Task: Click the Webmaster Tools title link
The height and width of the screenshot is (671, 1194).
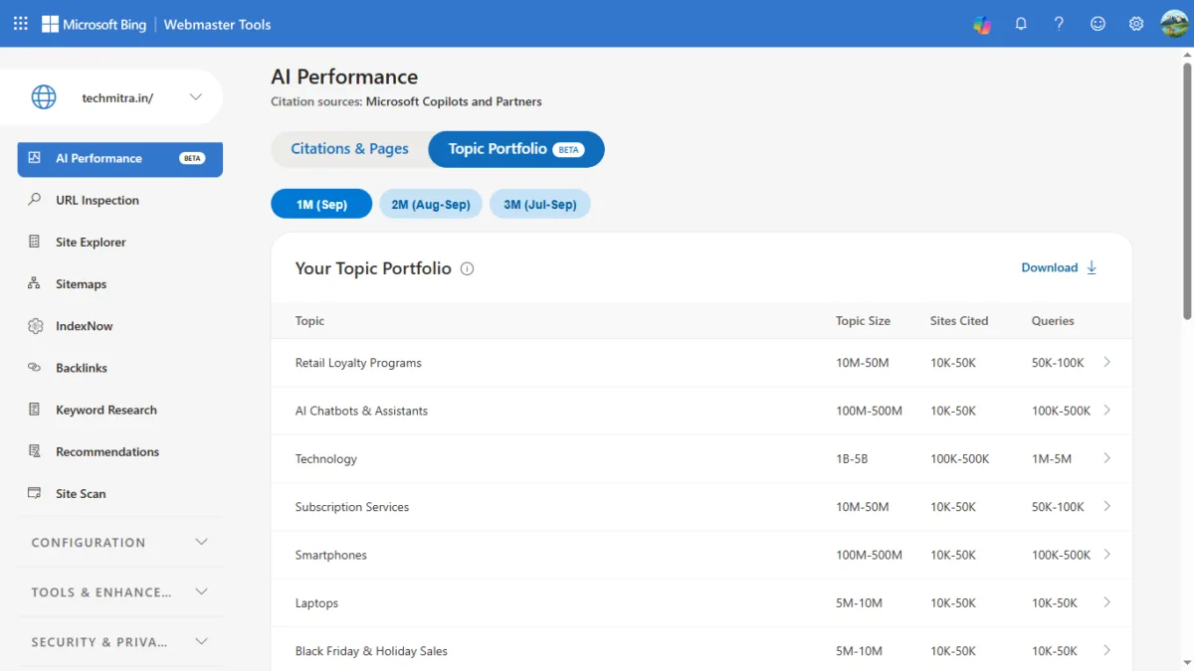Action: (217, 24)
